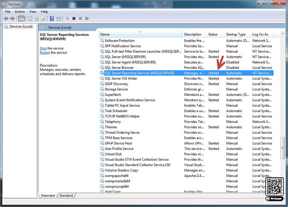Click the Properties toolbar icon
The height and width of the screenshot is (207, 288).
pos(30,19)
